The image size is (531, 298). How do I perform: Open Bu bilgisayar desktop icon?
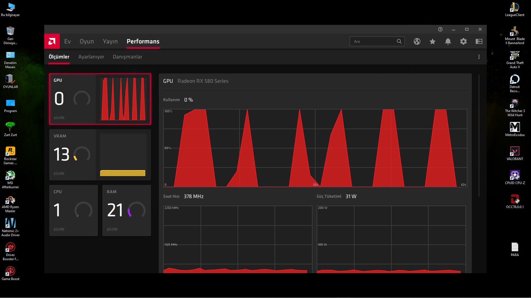pos(11,10)
